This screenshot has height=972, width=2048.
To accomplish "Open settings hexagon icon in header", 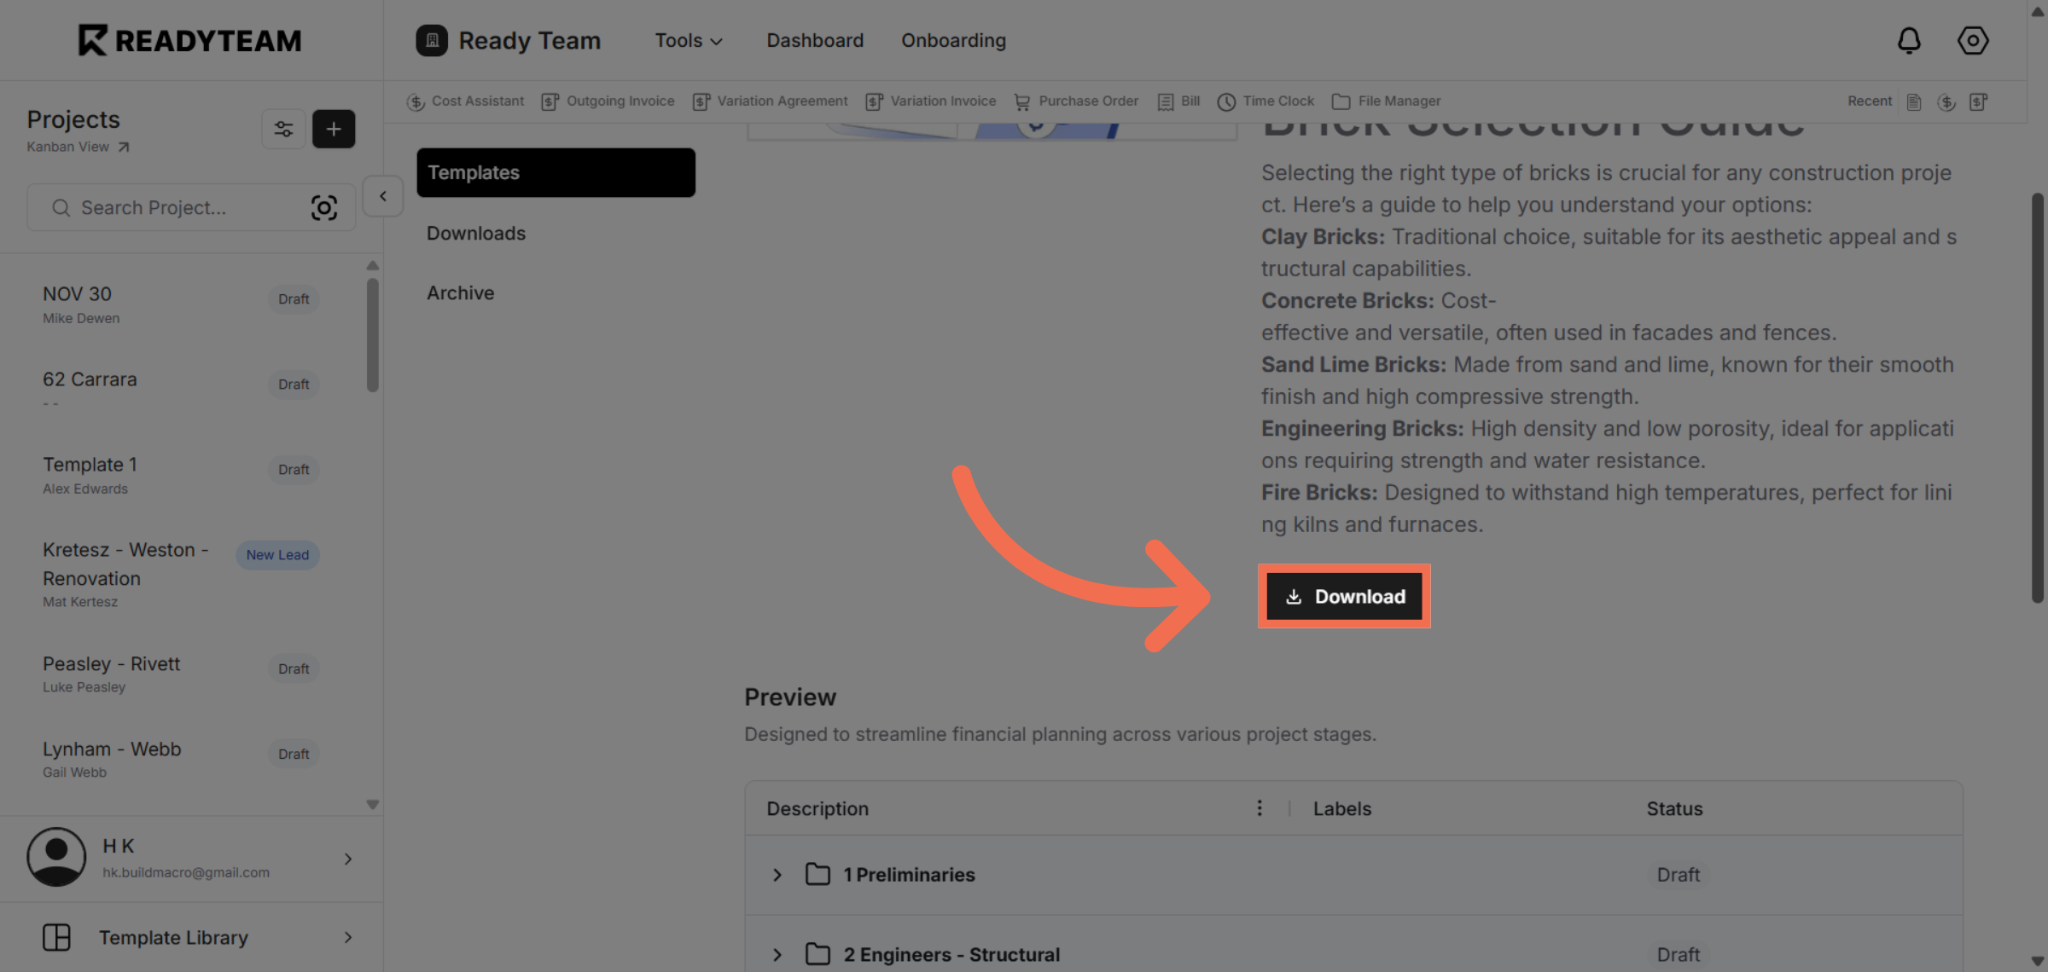I will point(1972,40).
